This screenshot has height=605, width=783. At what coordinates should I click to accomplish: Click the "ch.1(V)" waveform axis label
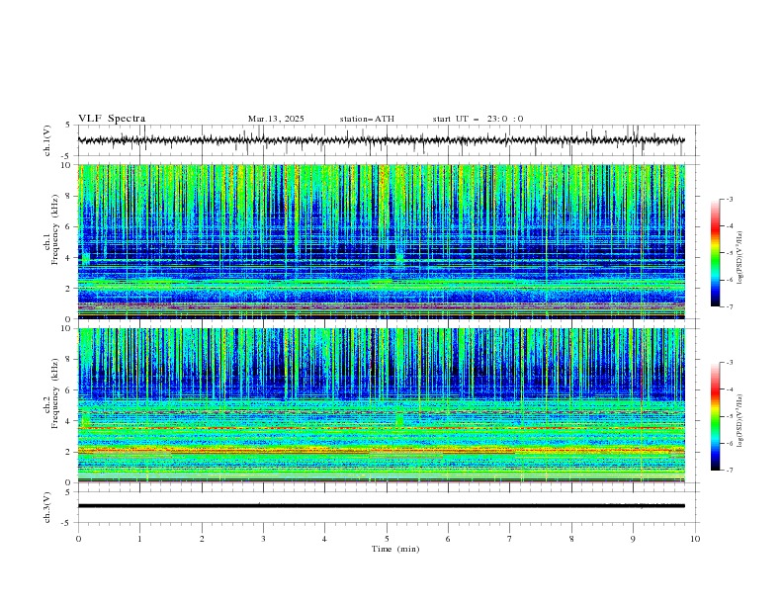tap(47, 140)
